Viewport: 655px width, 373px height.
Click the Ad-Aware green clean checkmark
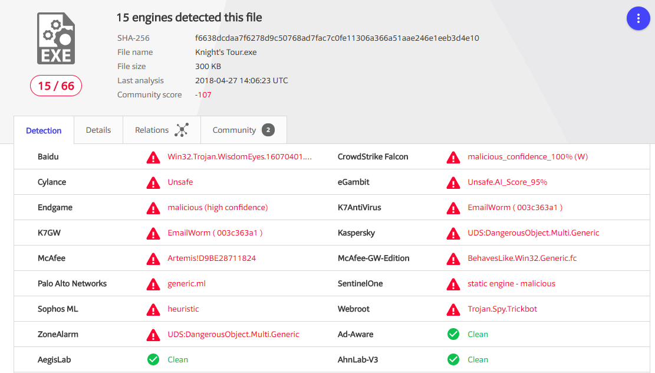(x=453, y=334)
